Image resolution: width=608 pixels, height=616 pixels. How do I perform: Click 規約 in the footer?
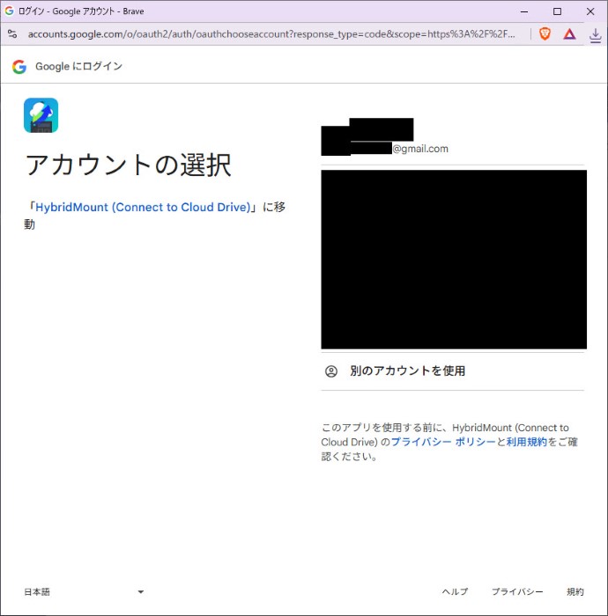(x=575, y=592)
